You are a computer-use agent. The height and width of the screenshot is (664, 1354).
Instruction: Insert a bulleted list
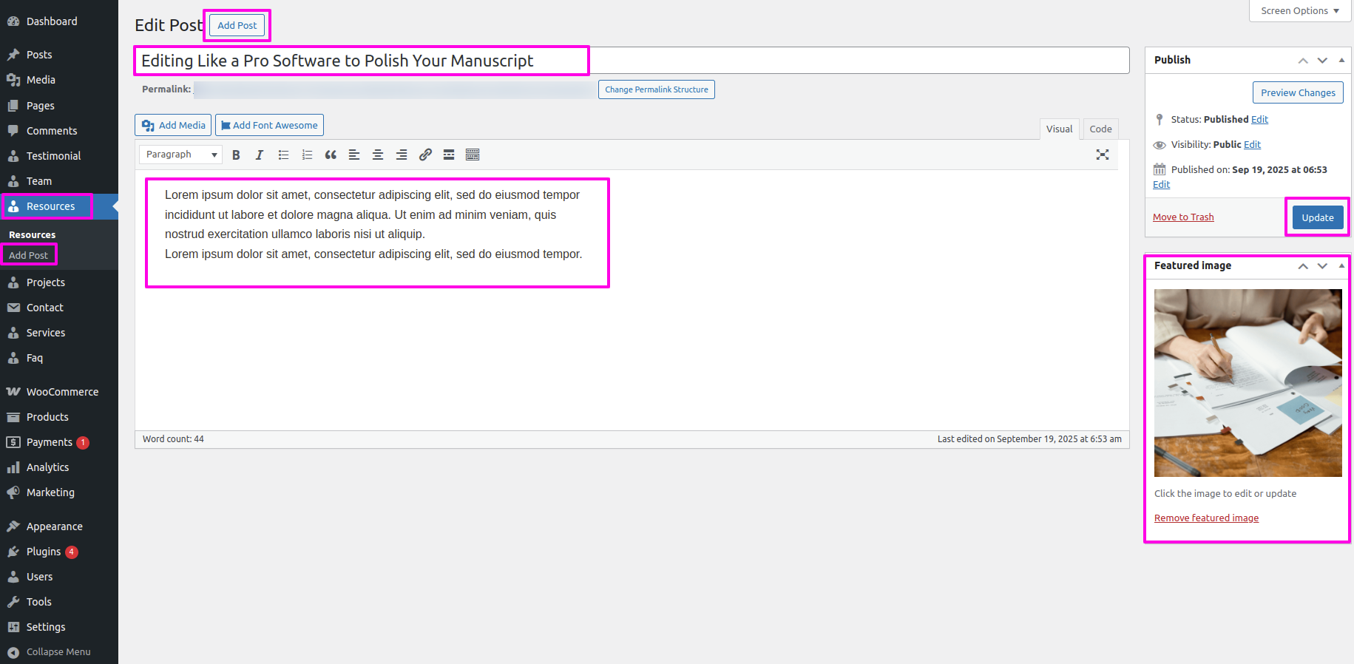[x=283, y=155]
